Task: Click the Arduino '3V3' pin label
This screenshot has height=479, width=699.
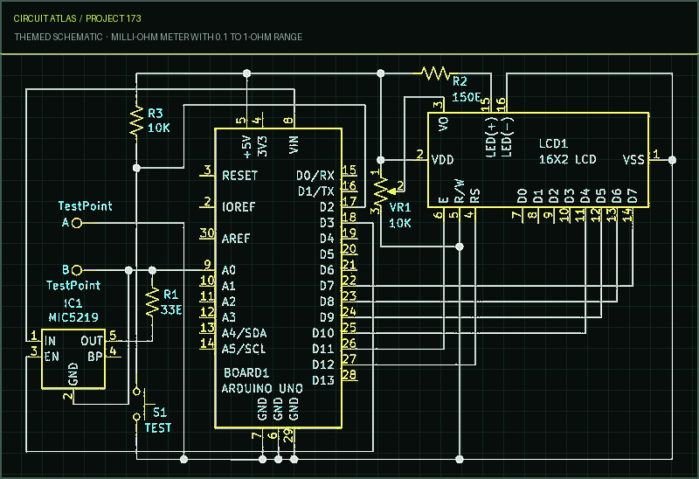Action: click(263, 147)
